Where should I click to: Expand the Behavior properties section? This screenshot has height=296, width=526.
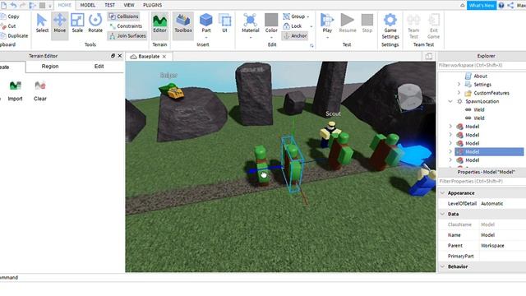442,266
